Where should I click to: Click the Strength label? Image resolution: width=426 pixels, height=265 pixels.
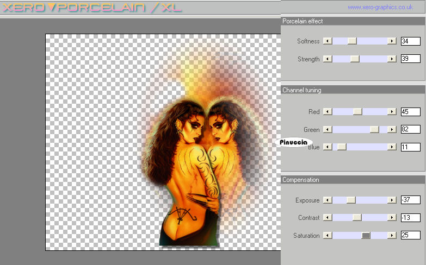(x=308, y=59)
